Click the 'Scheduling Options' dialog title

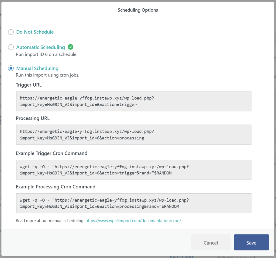tap(138, 10)
